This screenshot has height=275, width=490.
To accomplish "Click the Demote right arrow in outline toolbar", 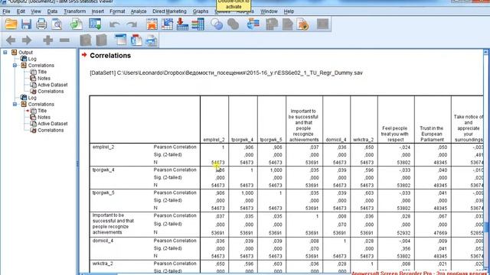I will click(x=27, y=40).
